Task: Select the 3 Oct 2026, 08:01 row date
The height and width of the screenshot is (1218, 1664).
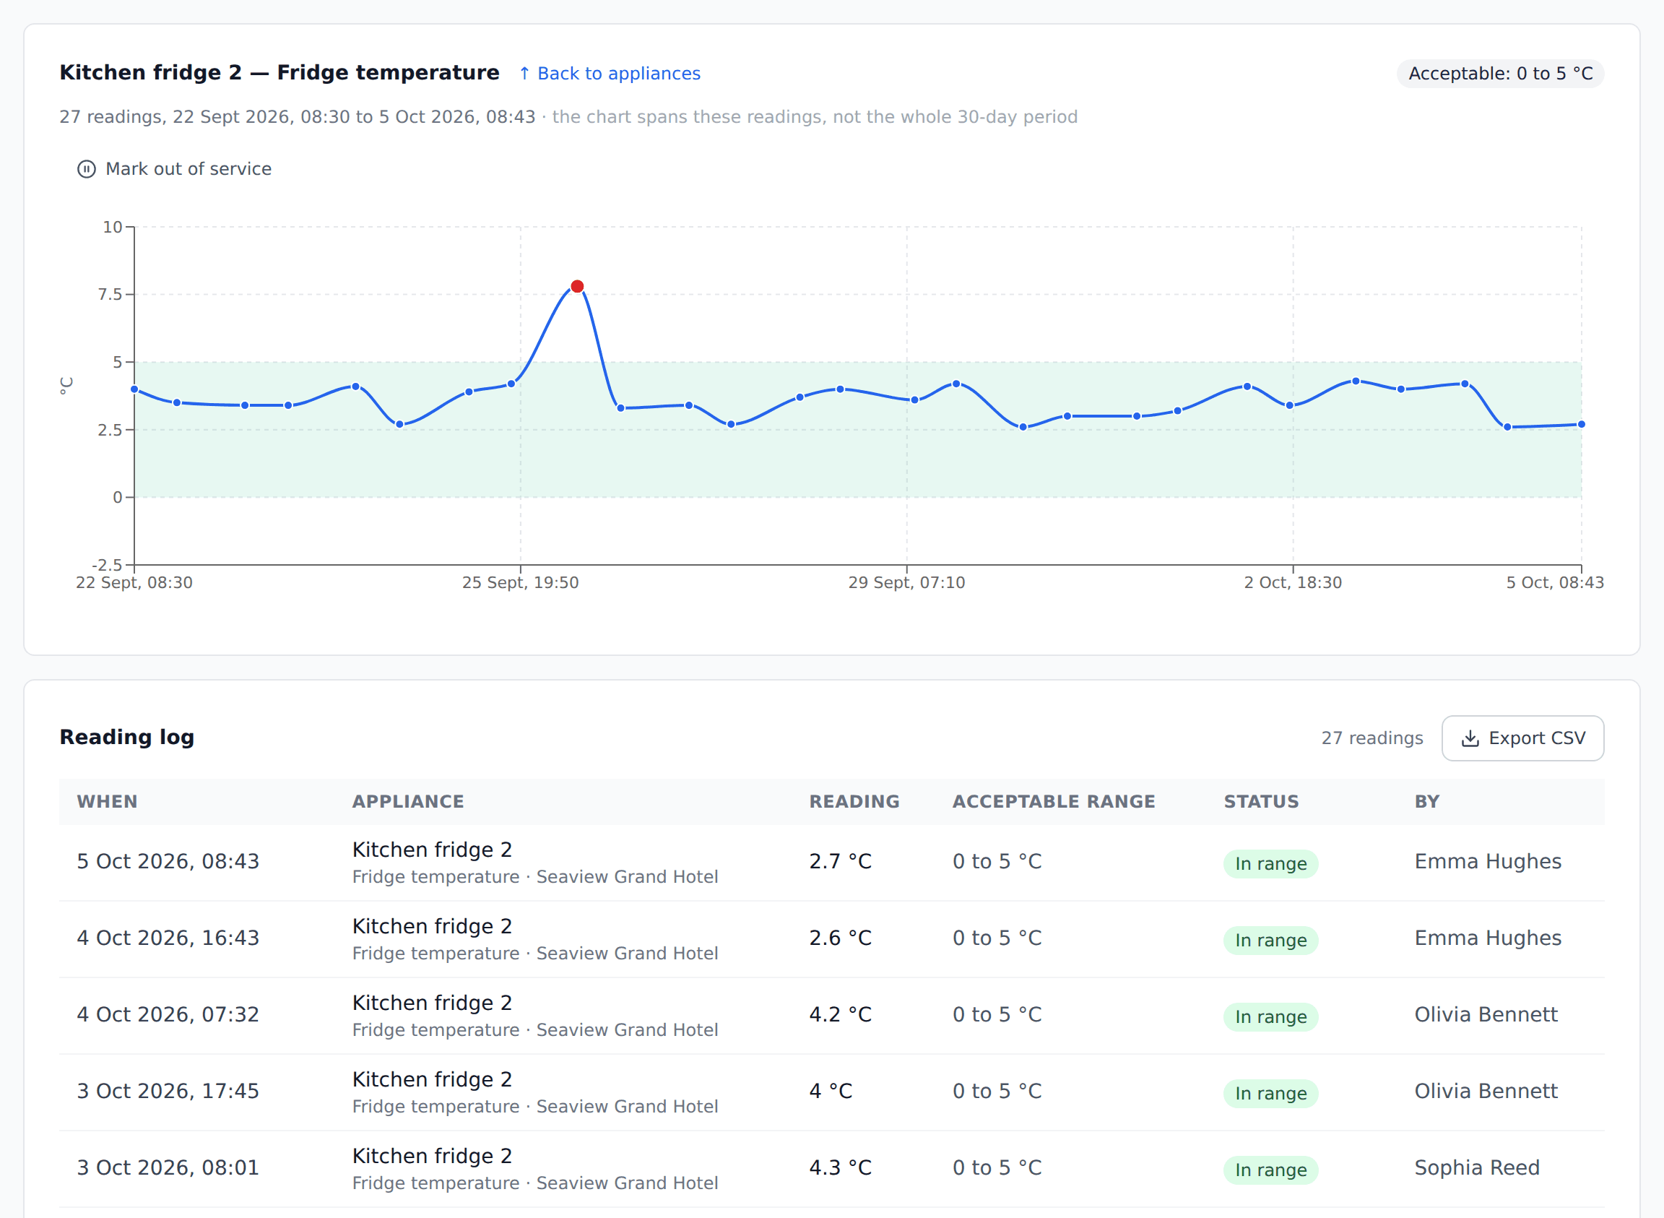Action: coord(168,1168)
